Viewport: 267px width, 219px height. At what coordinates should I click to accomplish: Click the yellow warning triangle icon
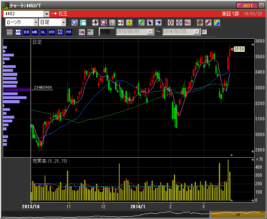[129, 23]
